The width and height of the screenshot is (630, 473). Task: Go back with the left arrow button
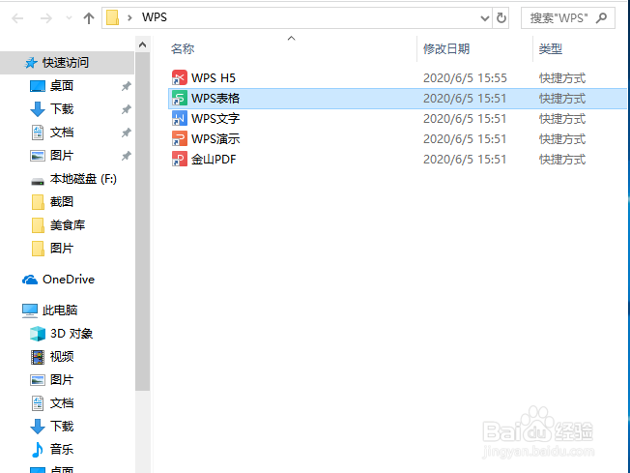(17, 18)
